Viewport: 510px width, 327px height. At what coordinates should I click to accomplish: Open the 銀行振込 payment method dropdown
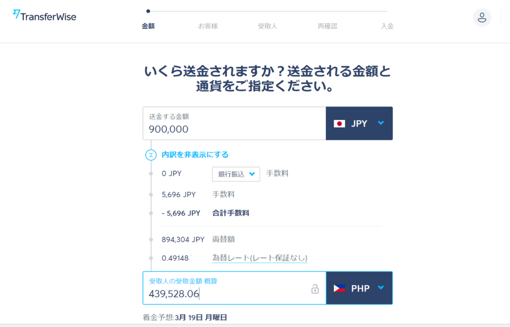tap(236, 174)
